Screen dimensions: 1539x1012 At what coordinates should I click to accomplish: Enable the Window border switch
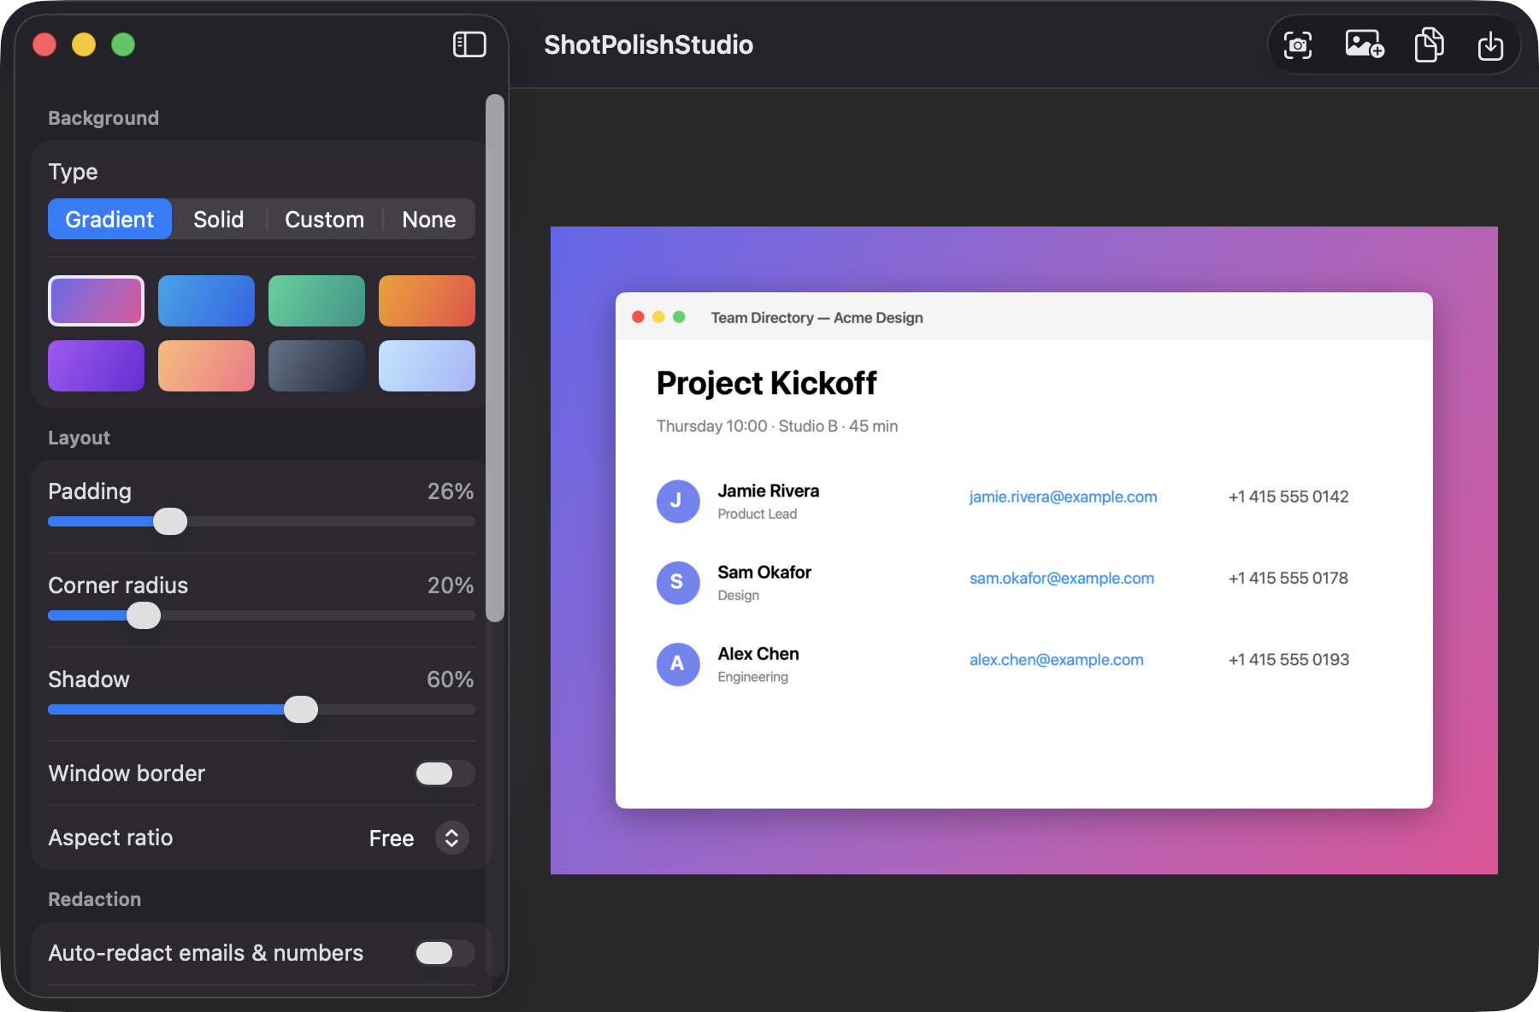point(445,774)
